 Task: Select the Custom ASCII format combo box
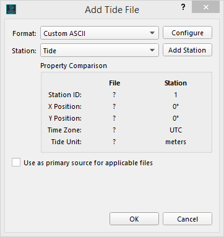(x=100, y=33)
